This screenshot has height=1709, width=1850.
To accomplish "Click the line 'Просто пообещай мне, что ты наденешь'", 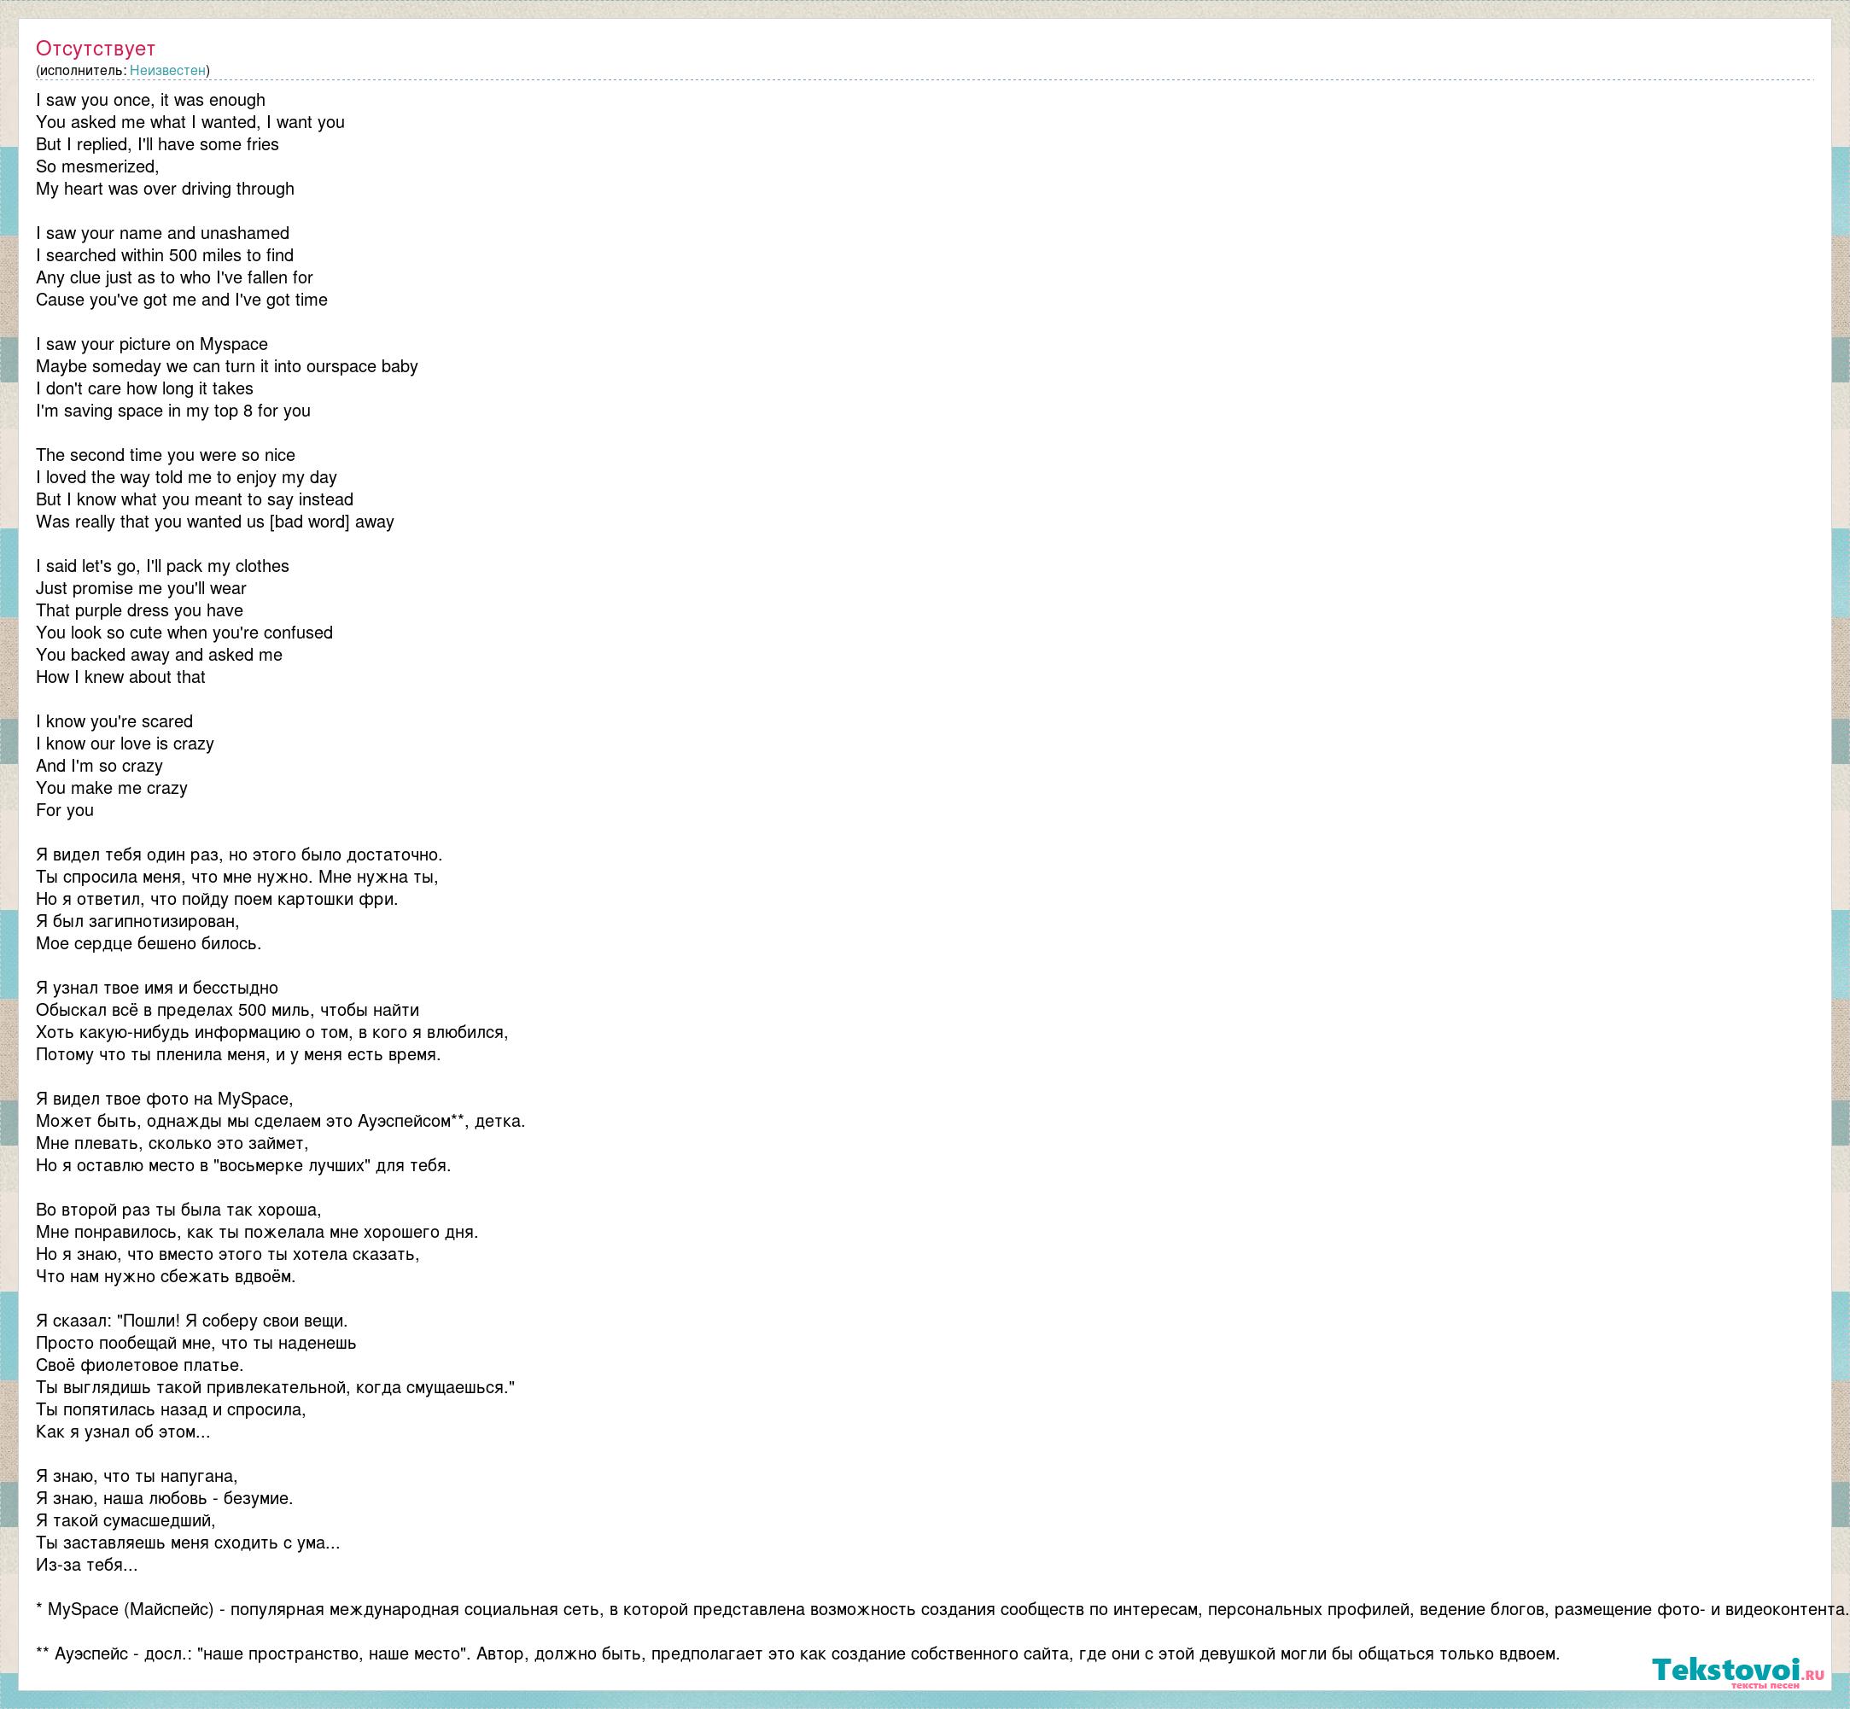I will (196, 1343).
